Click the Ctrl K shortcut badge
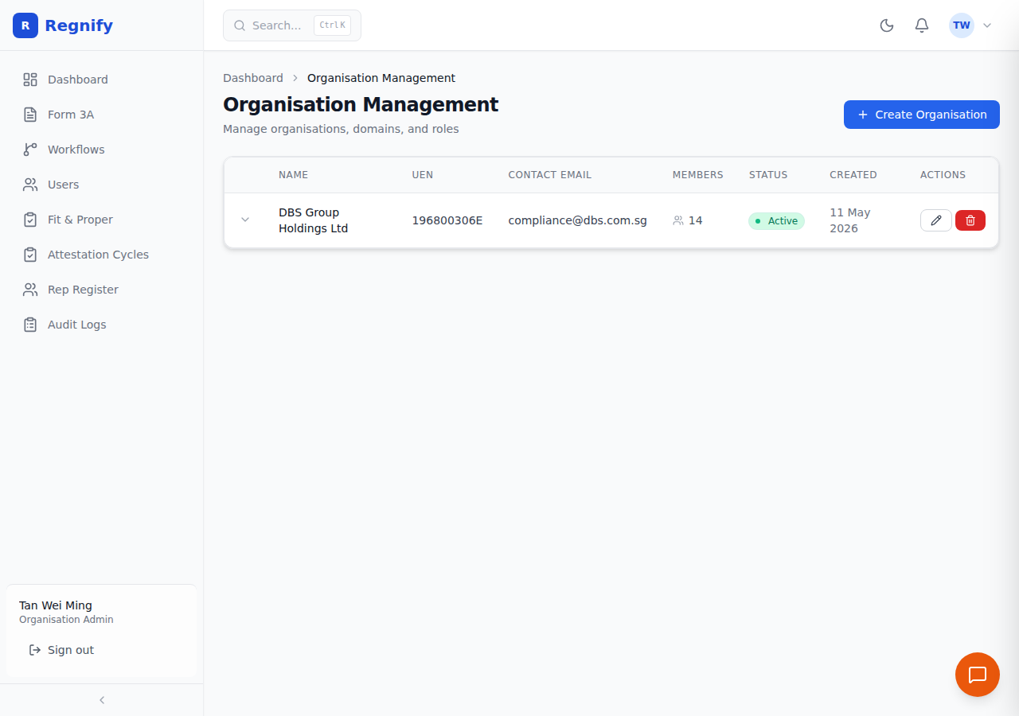The image size is (1019, 716). 332,25
